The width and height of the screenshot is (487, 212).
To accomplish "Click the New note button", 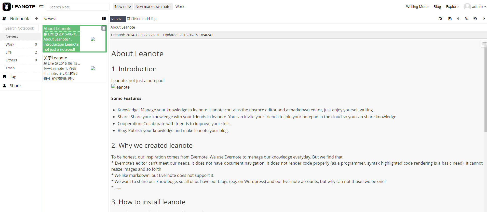I will point(123,7).
